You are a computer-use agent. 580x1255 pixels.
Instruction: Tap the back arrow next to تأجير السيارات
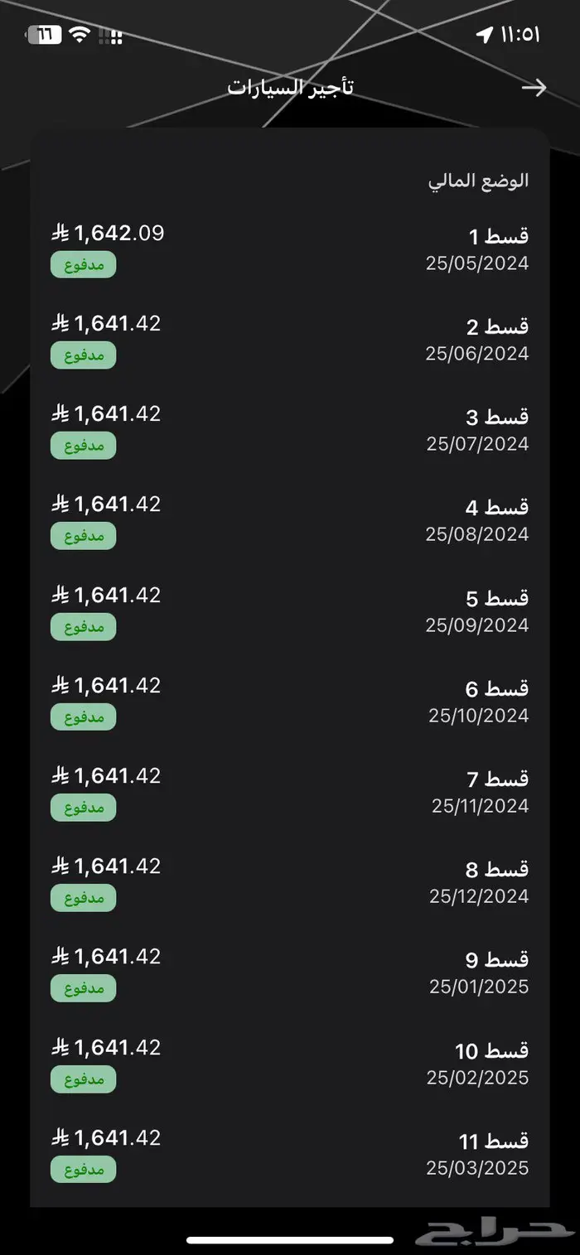click(534, 88)
